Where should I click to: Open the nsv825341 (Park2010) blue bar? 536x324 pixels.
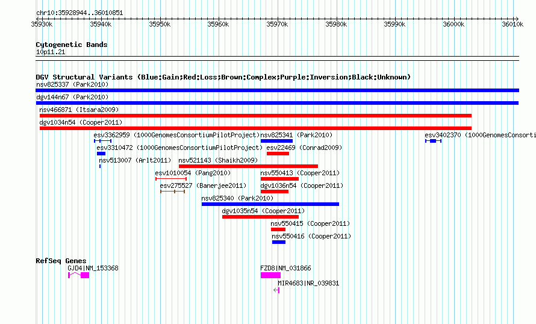276,141
